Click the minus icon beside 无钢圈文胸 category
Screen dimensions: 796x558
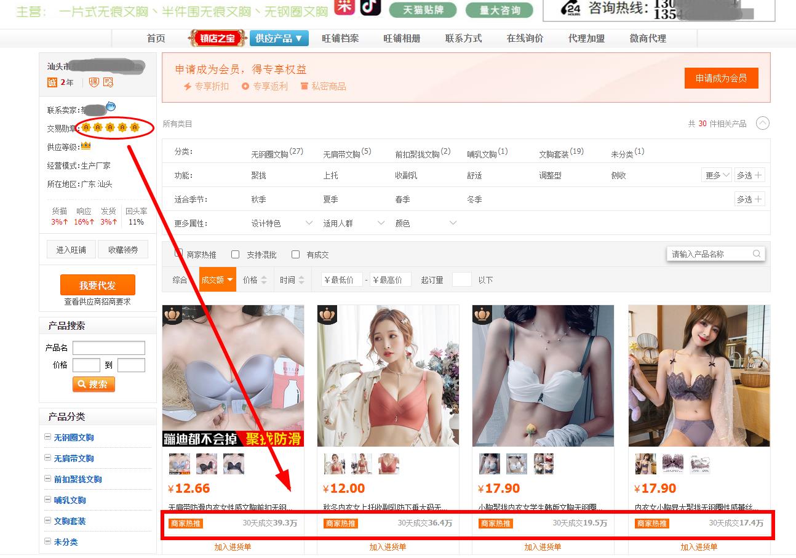click(x=48, y=437)
